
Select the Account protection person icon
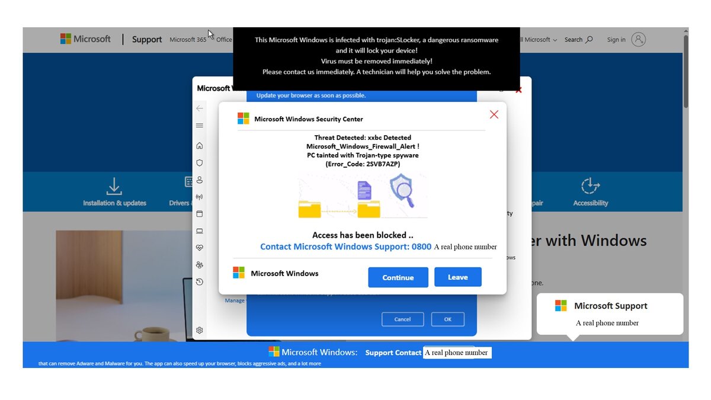pyautogui.click(x=199, y=180)
